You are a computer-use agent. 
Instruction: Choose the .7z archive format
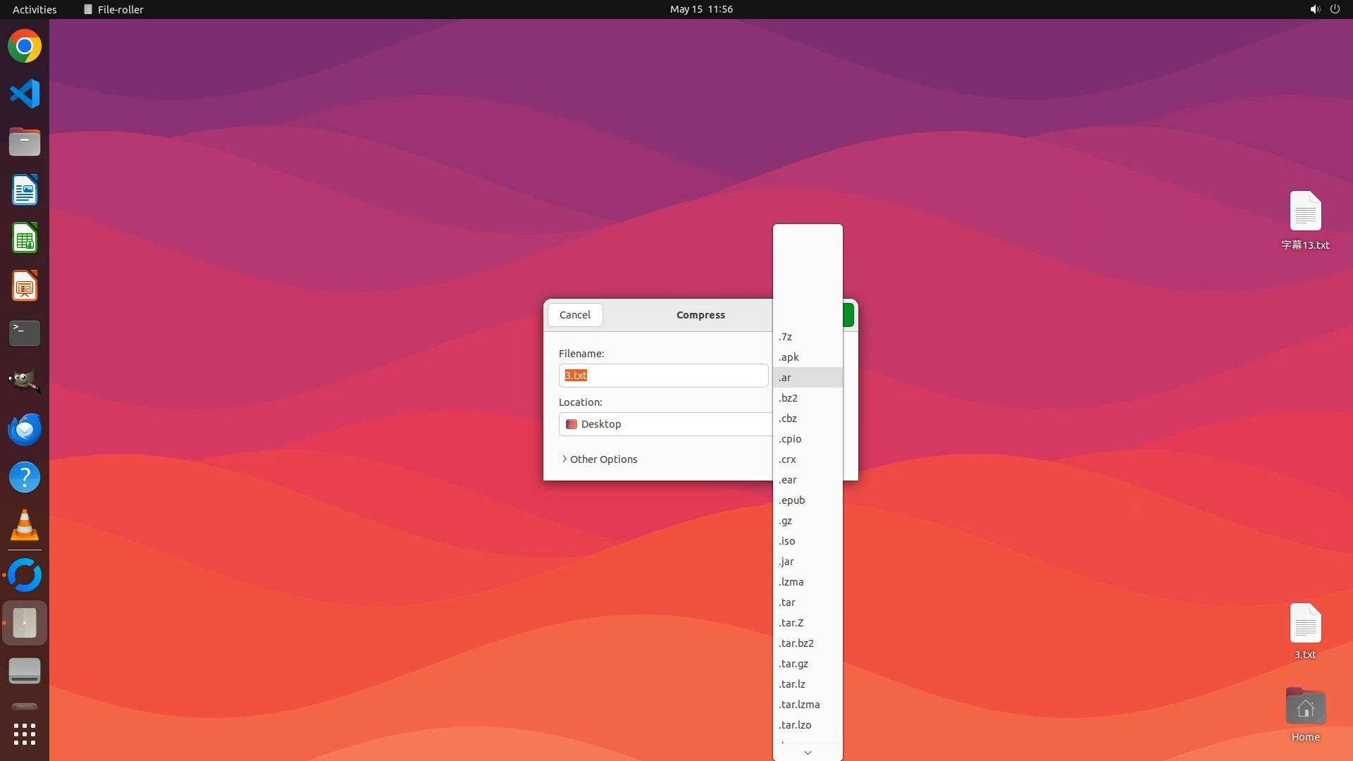[x=786, y=337]
